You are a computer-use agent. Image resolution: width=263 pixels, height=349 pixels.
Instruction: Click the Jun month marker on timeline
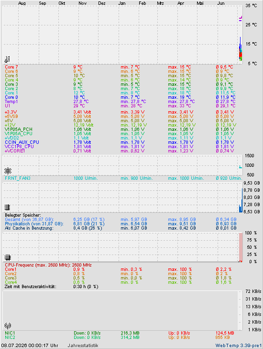point(221,3)
